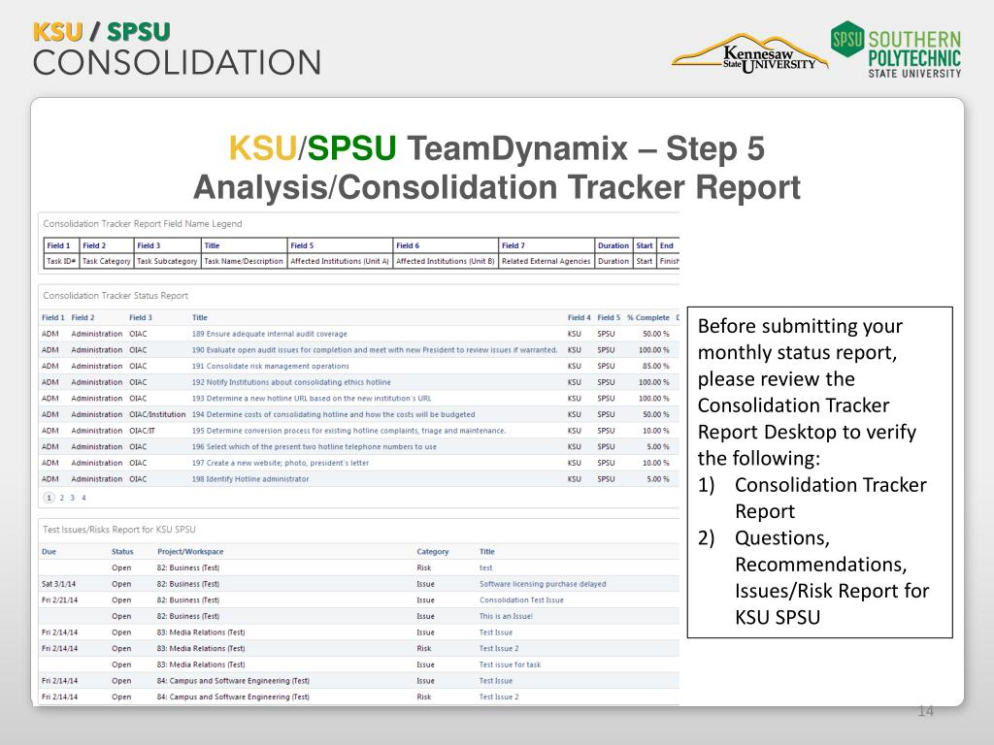Click 'OIAC/IT' subcategory cell

(142, 431)
